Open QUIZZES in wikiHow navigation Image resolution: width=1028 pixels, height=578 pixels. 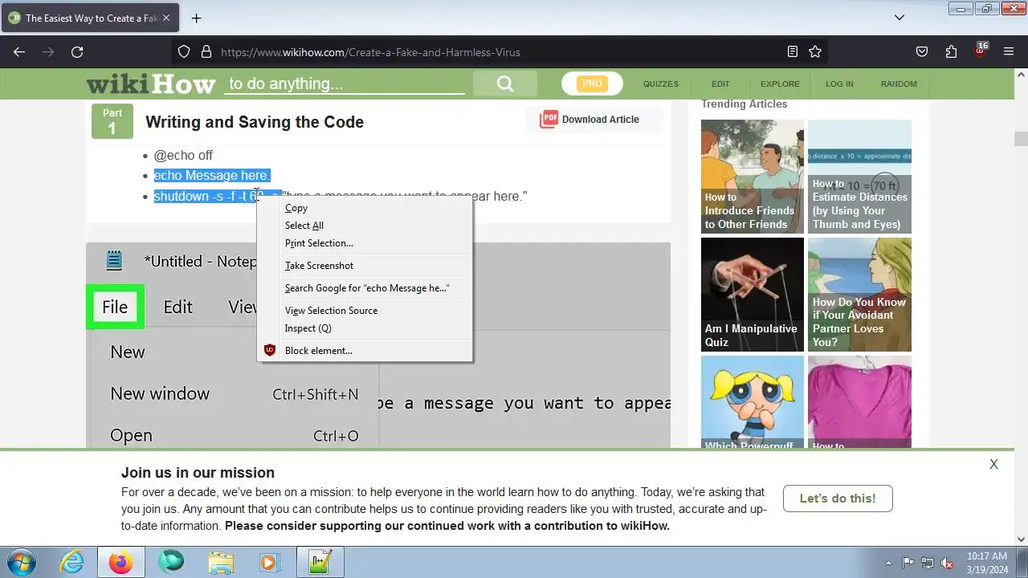(x=661, y=83)
